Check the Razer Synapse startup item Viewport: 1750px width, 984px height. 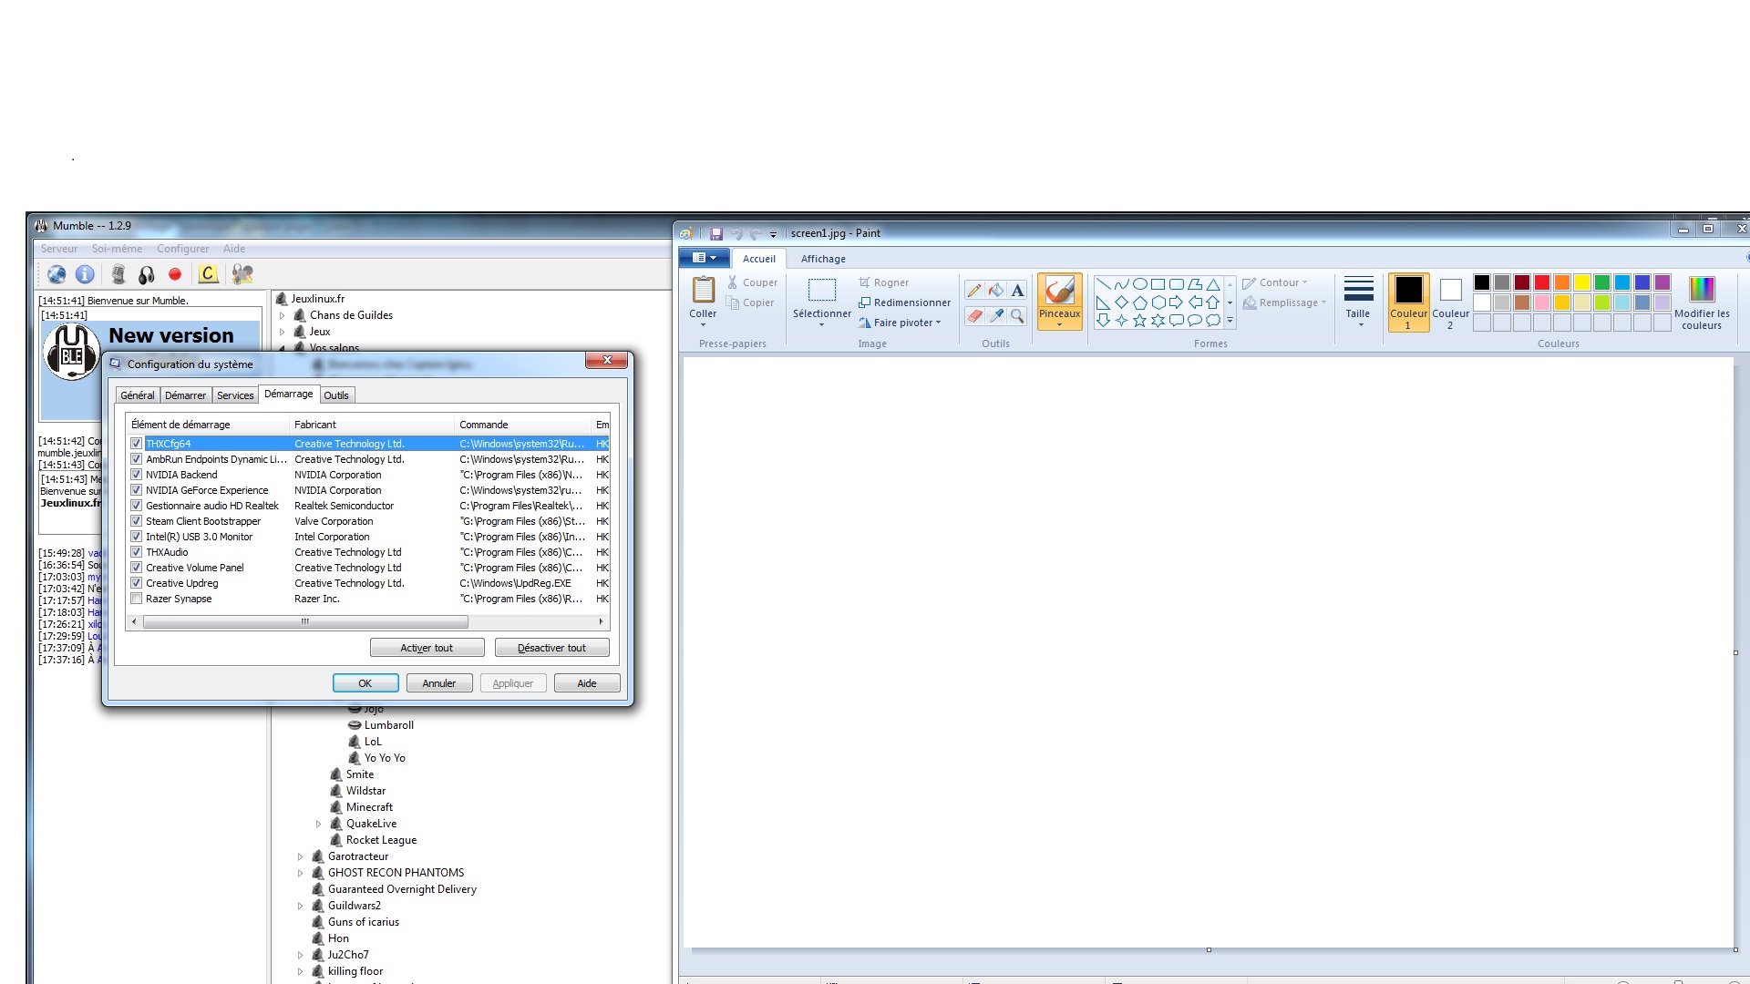137,599
